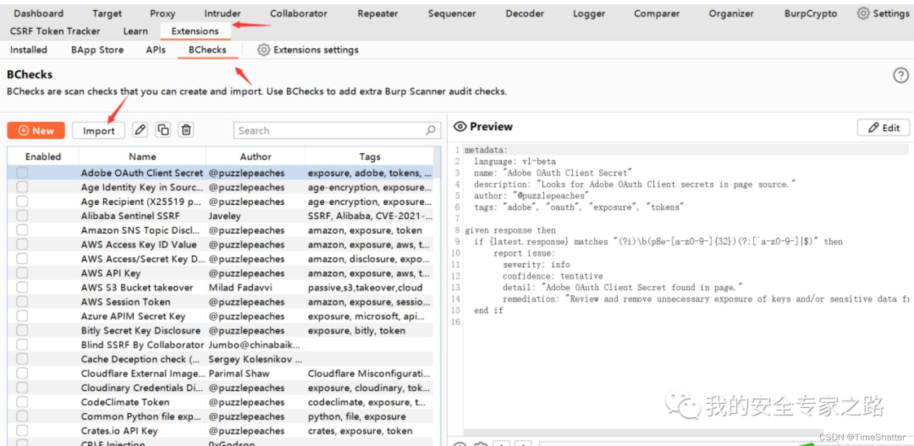Click the search magnifier icon
Image resolution: width=914 pixels, height=446 pixels.
click(x=430, y=130)
